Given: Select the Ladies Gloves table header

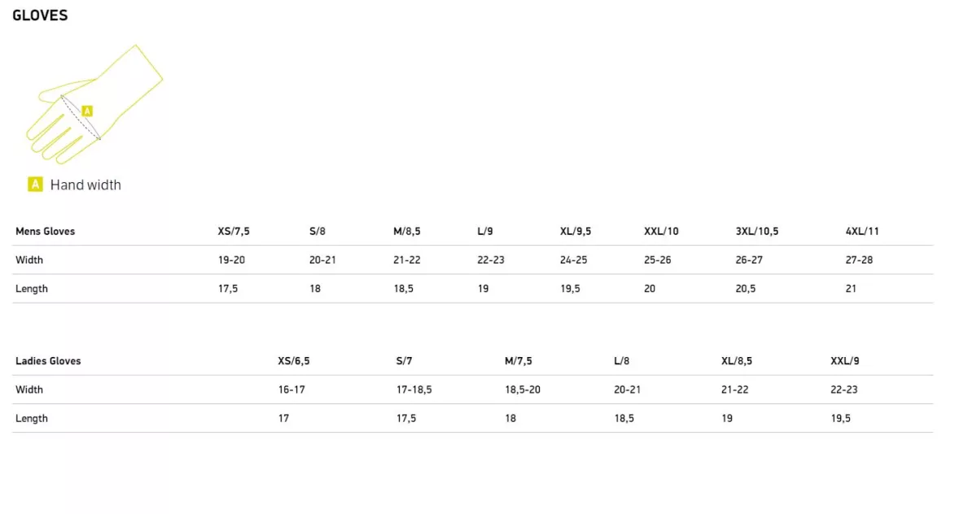Looking at the screenshot, I should click(x=48, y=361).
